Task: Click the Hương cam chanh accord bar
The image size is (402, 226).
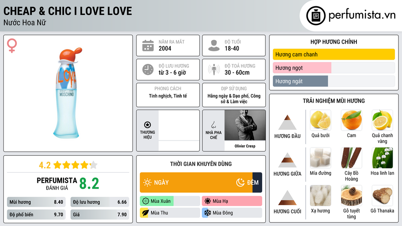Action: 334,54
